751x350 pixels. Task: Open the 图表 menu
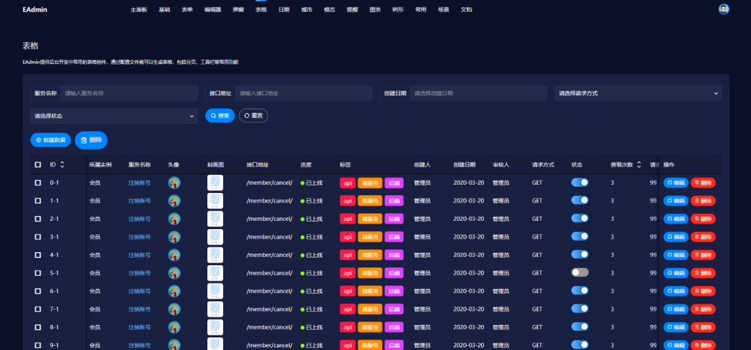coord(375,10)
